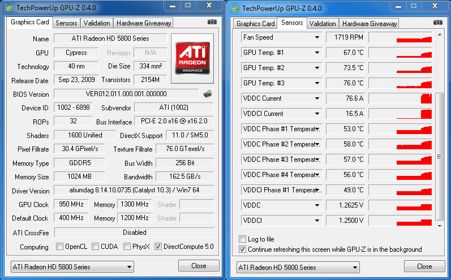Viewport: 451px width, 280px height.
Task: Click the GPU-Z title bar icon in right window
Action: coord(235,8)
